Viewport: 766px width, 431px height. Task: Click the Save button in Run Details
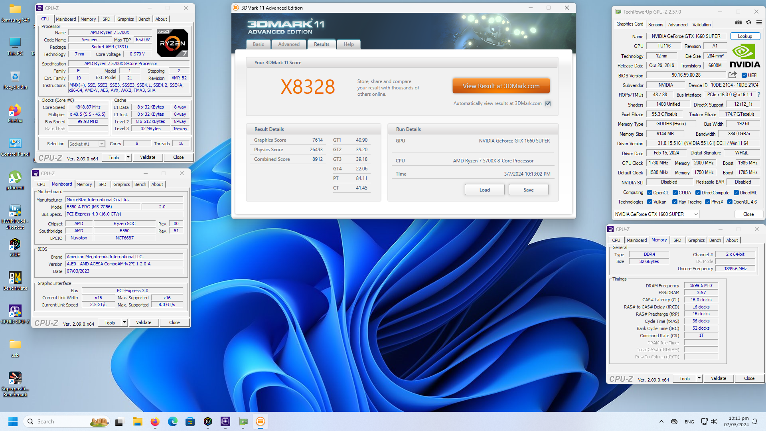pyautogui.click(x=529, y=190)
